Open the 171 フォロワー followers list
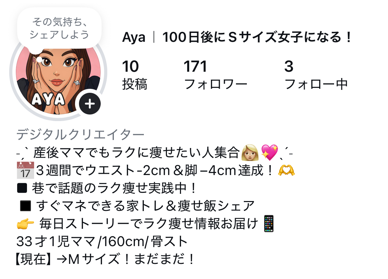 pyautogui.click(x=215, y=75)
